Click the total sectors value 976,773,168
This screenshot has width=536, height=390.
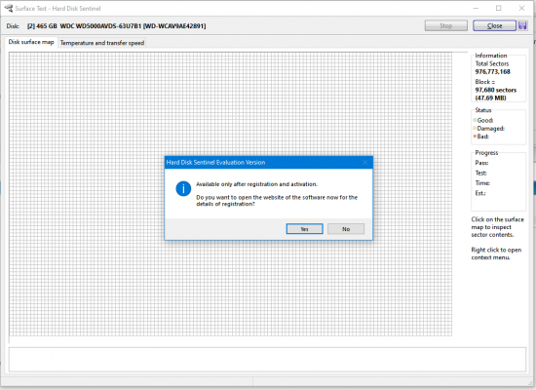[492, 72]
